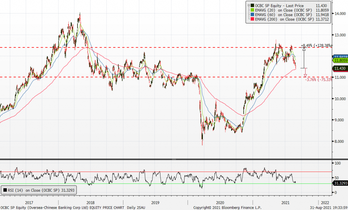Click the 2018 year label on time axis
Image resolution: width=348 pixels, height=210 pixels.
coord(90,203)
